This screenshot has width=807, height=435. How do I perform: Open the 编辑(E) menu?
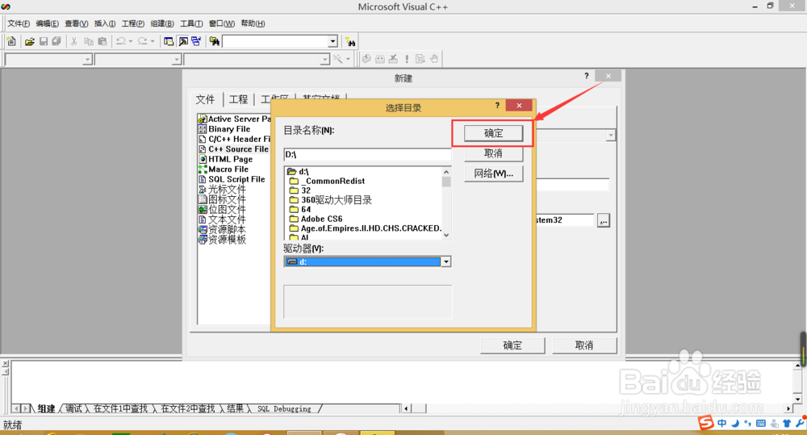(x=48, y=23)
